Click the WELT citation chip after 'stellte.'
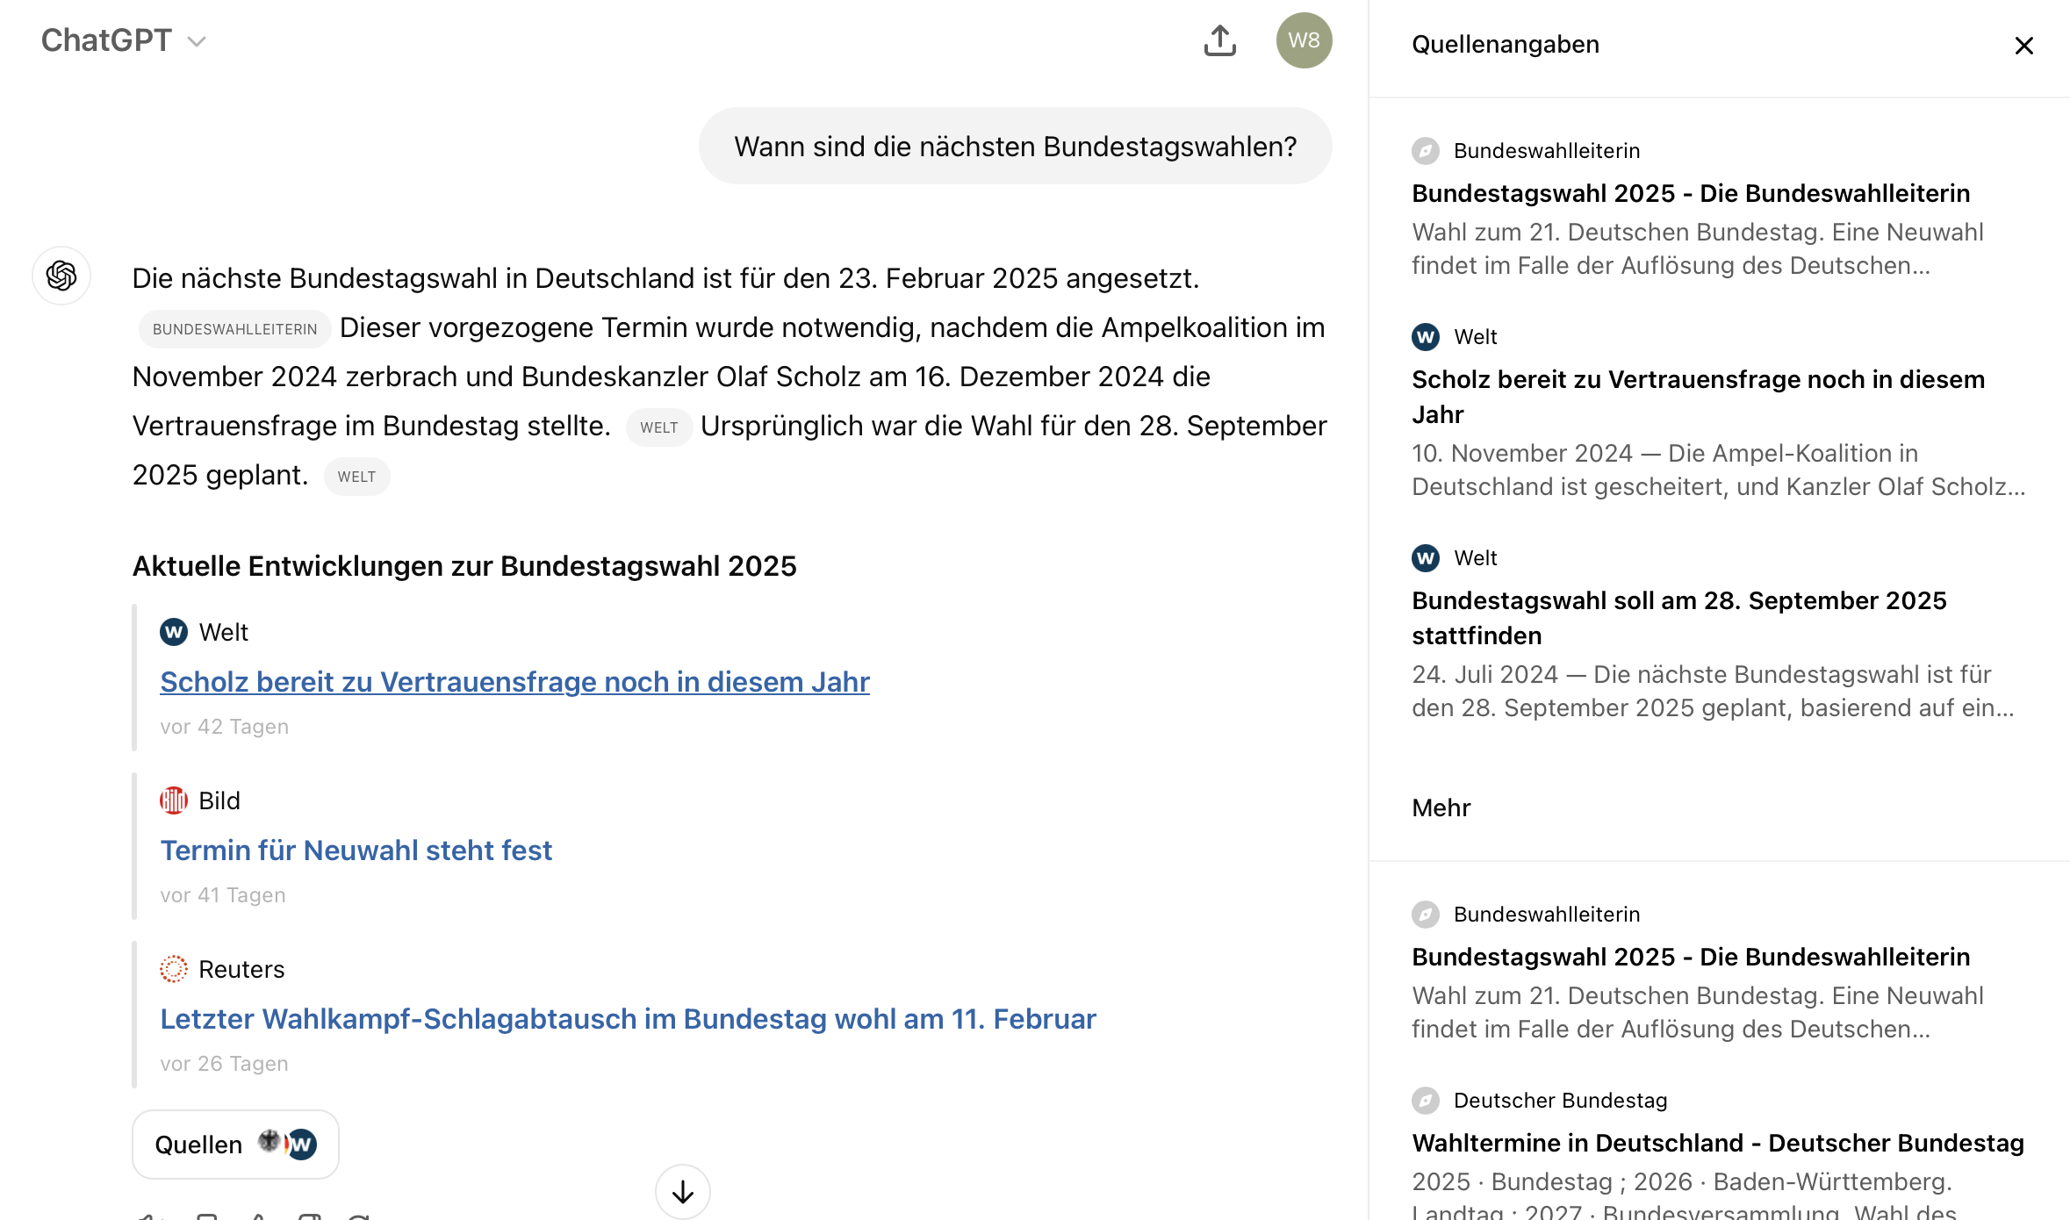 click(x=658, y=427)
